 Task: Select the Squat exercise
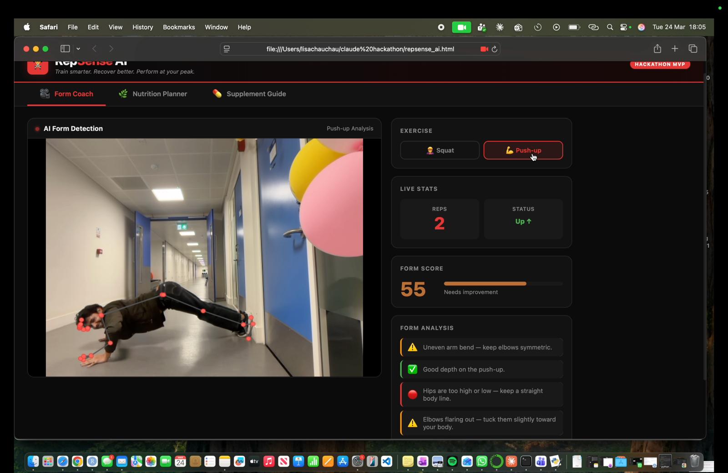(x=440, y=151)
